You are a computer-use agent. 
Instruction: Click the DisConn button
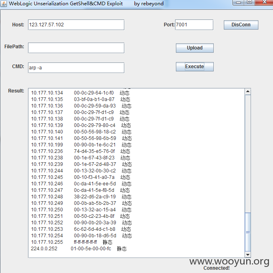point(241,25)
